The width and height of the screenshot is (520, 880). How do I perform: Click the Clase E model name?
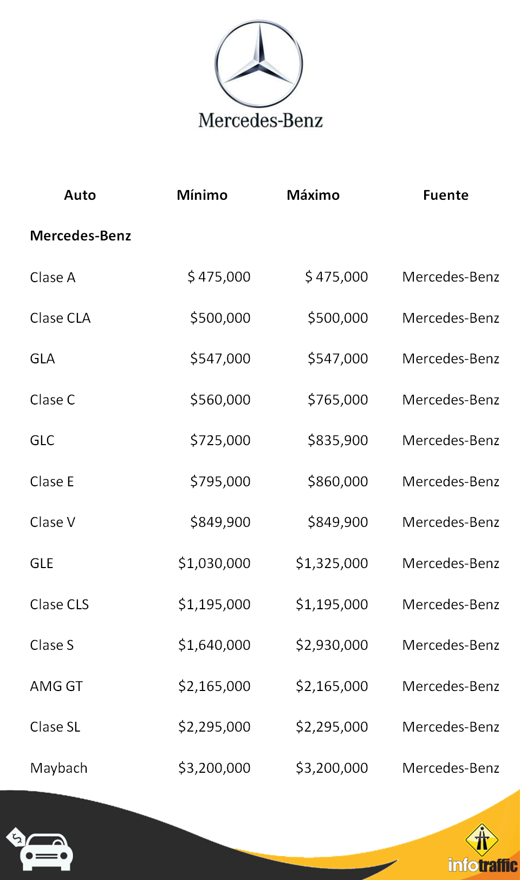coord(52,481)
